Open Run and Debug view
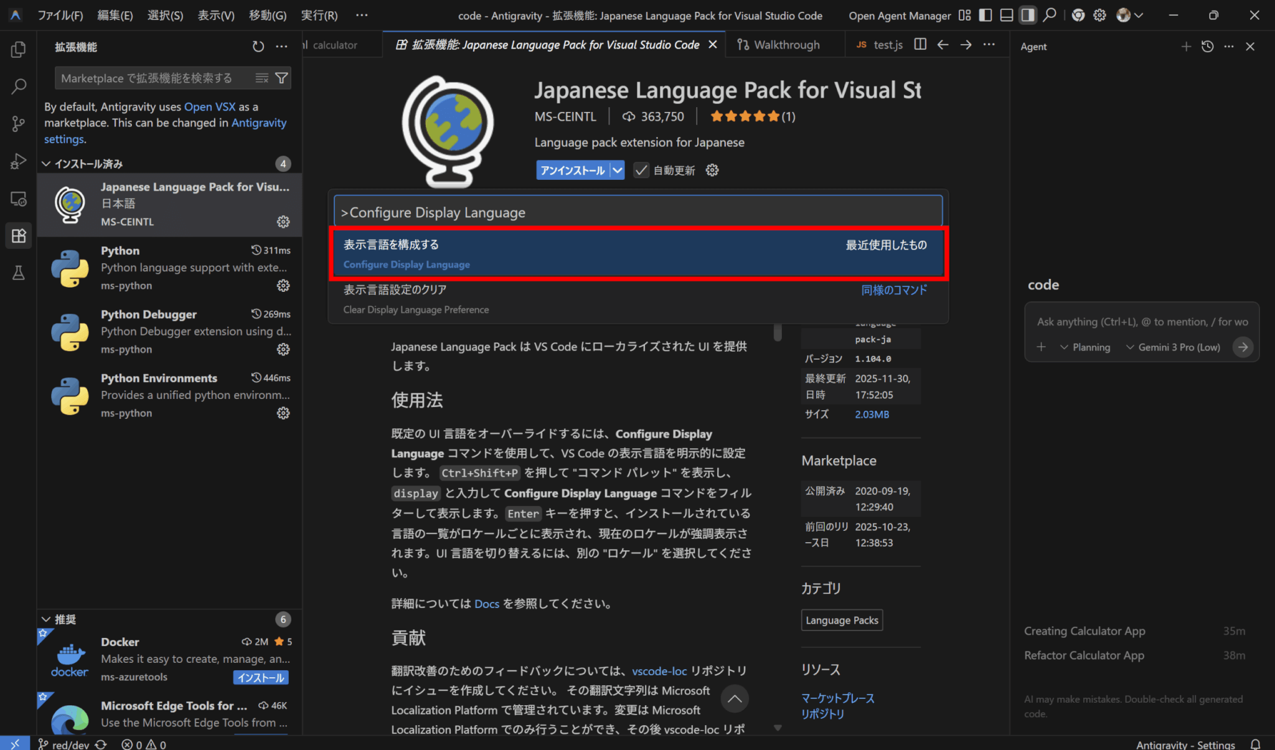1275x750 pixels. coord(19,161)
